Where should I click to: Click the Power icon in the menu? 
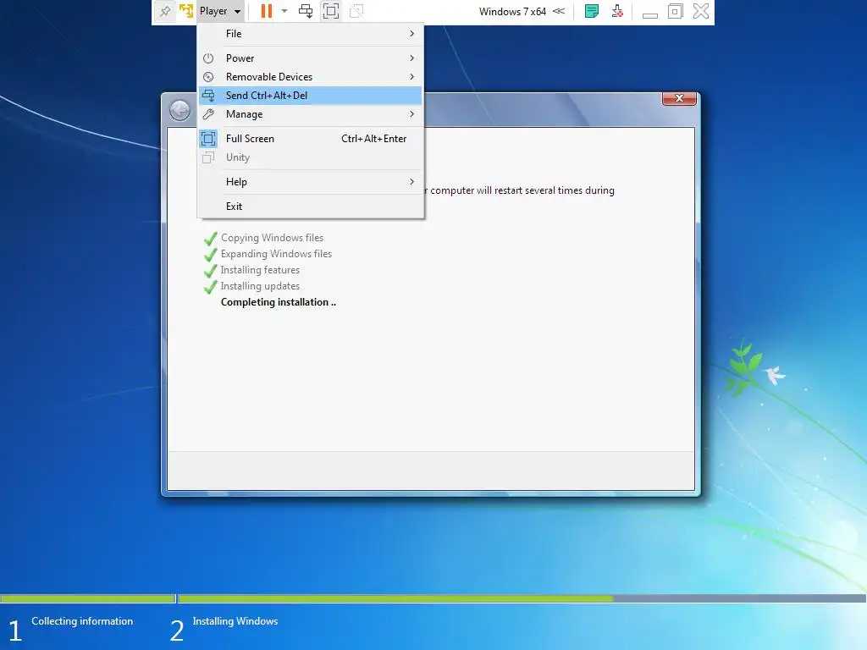[x=208, y=58]
